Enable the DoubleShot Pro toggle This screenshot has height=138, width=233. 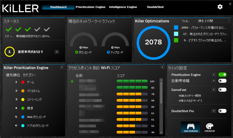tap(223, 111)
